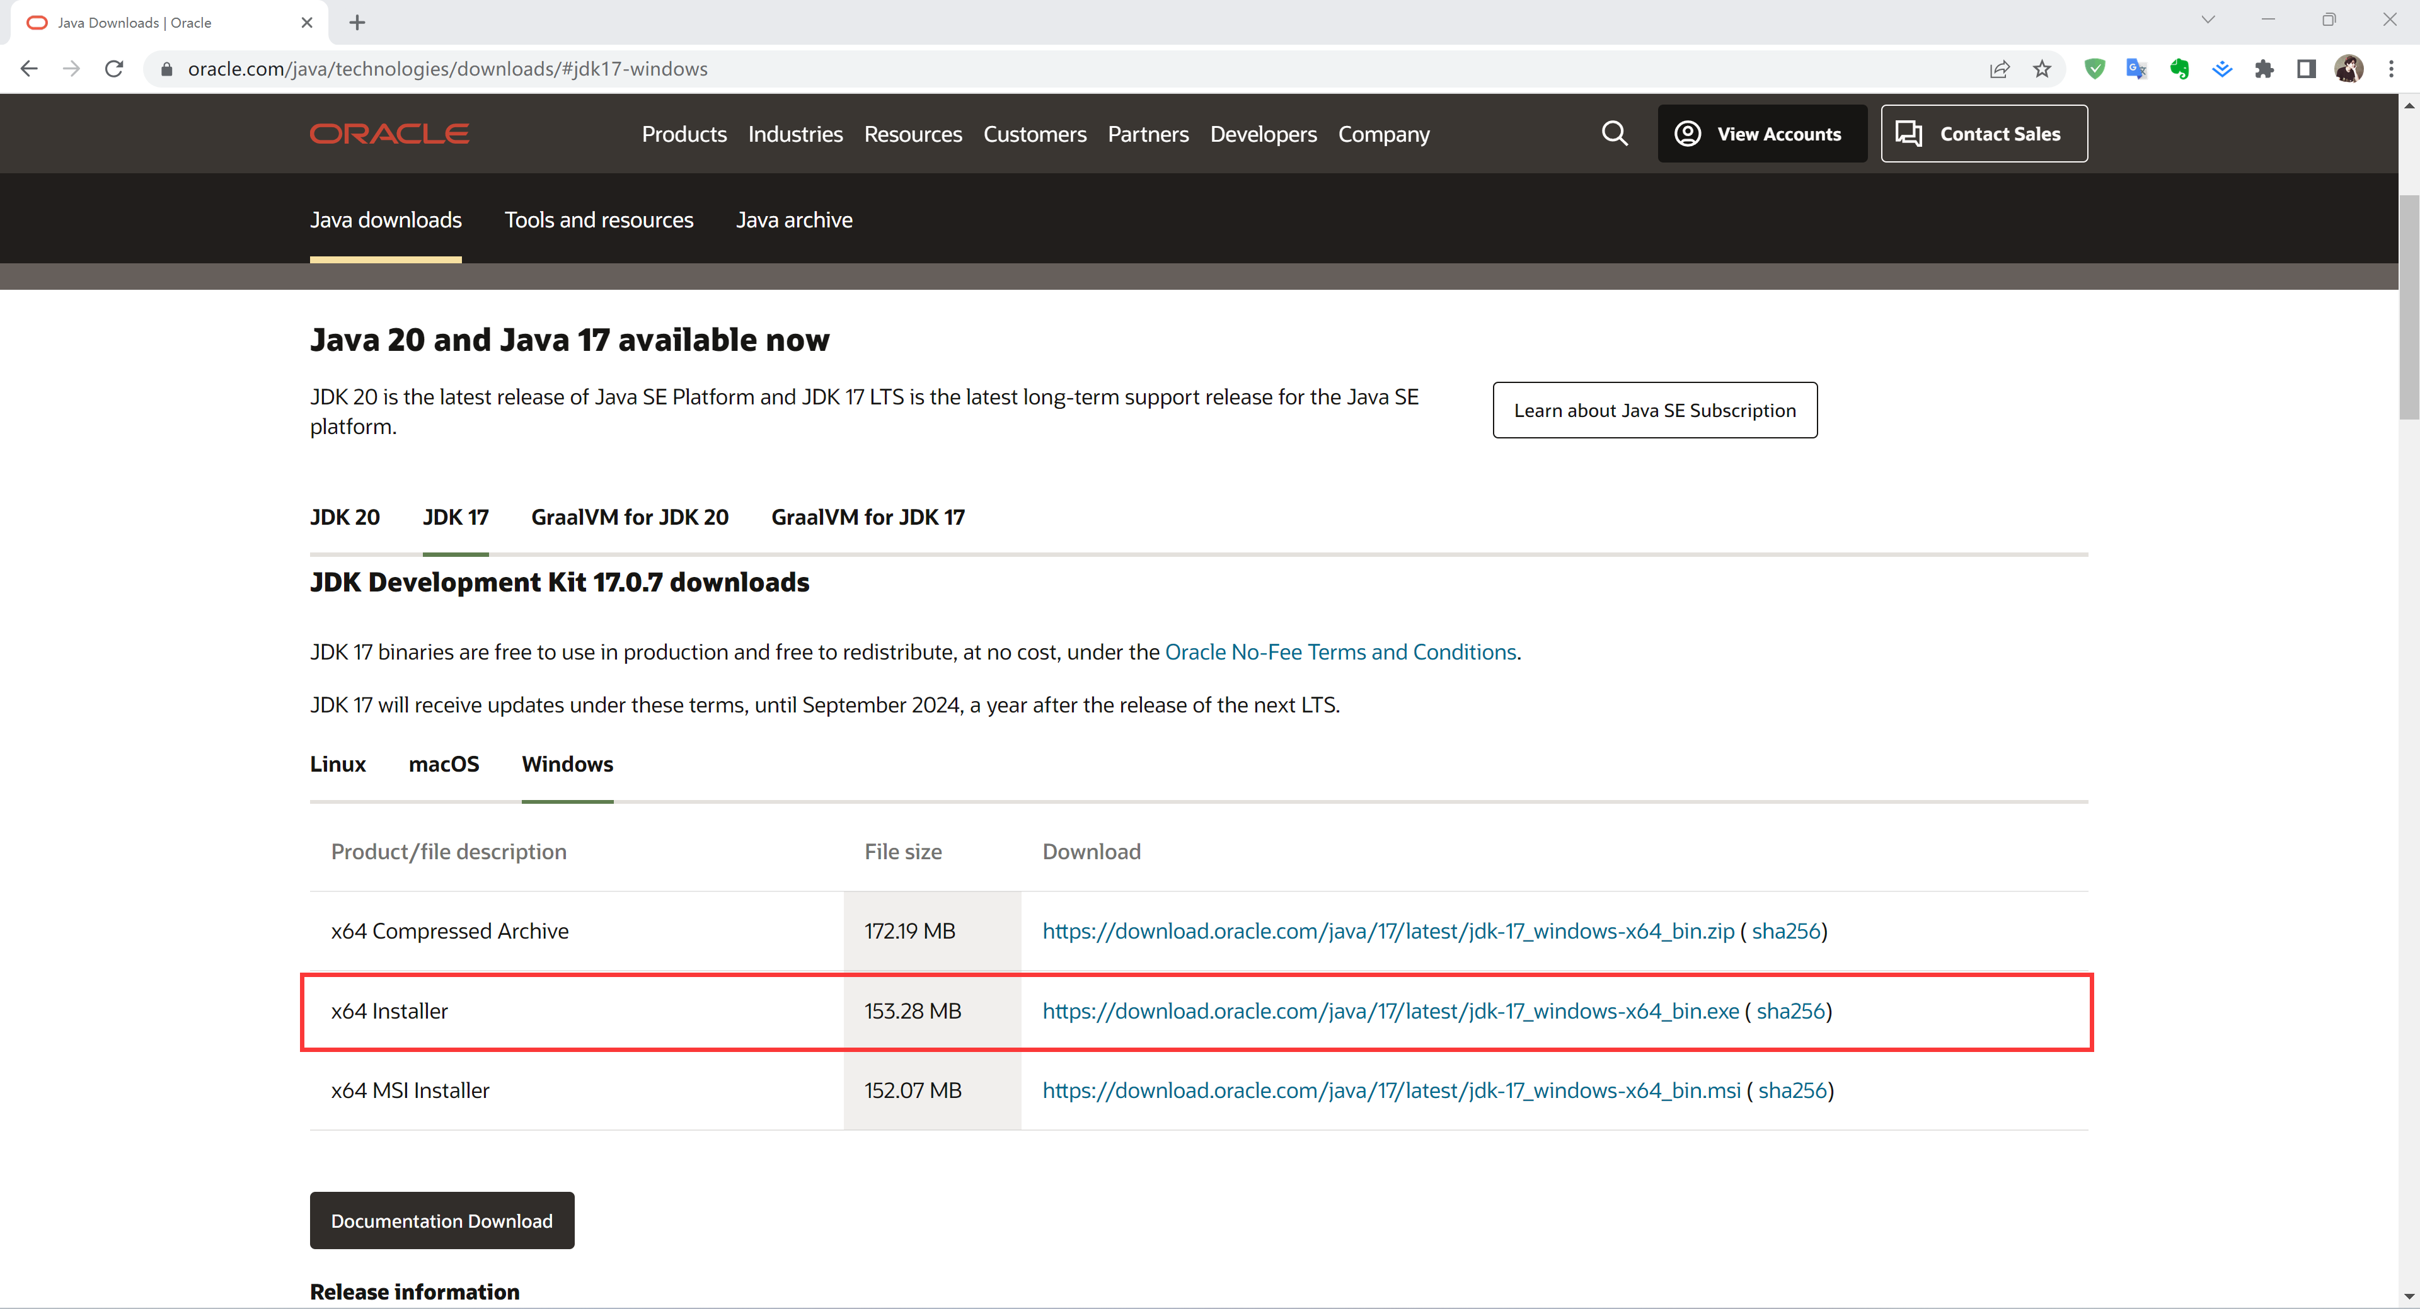The width and height of the screenshot is (2420, 1309).
Task: Select the JDK 17 tab
Action: coord(456,517)
